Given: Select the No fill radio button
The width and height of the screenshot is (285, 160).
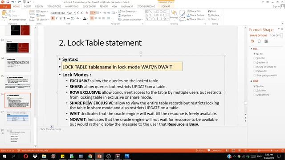Looking at the screenshot, I should click(254, 54).
